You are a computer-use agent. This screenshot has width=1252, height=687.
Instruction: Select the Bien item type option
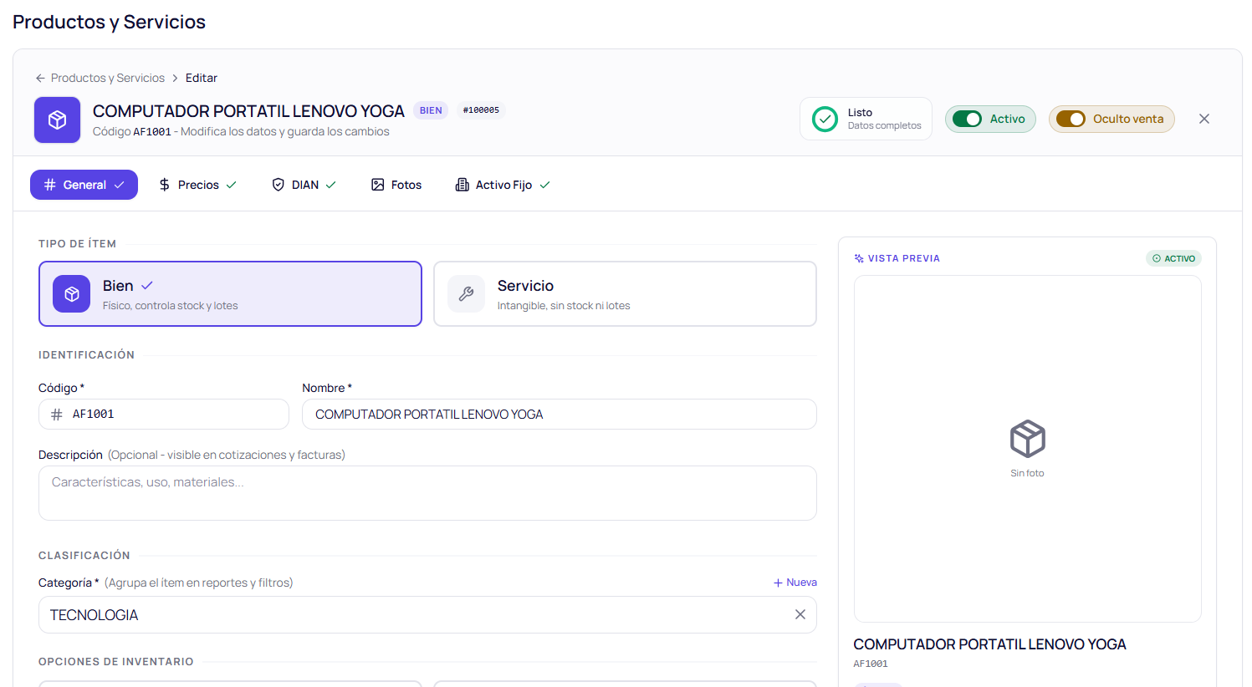230,293
